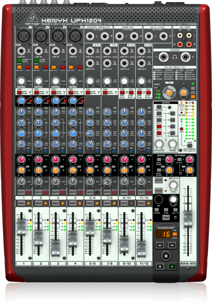Tap the TAP/SELECT button in the FX section

coord(193,88)
